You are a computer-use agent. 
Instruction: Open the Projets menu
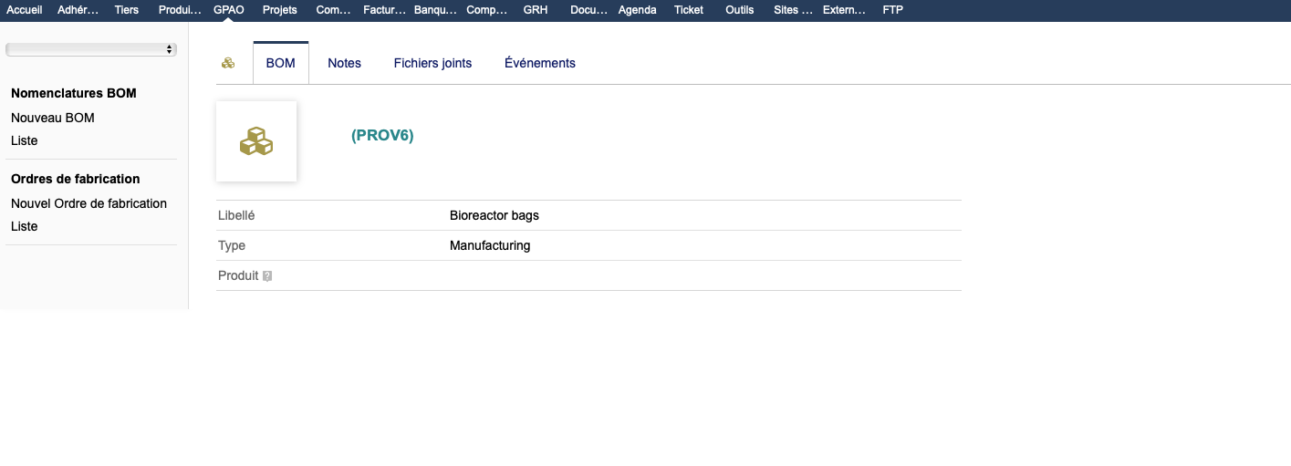[x=280, y=9]
